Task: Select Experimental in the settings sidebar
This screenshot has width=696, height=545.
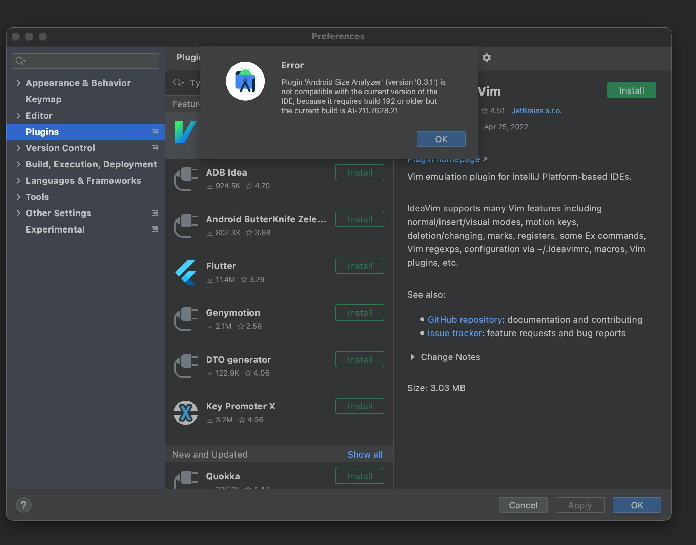Action: click(55, 229)
